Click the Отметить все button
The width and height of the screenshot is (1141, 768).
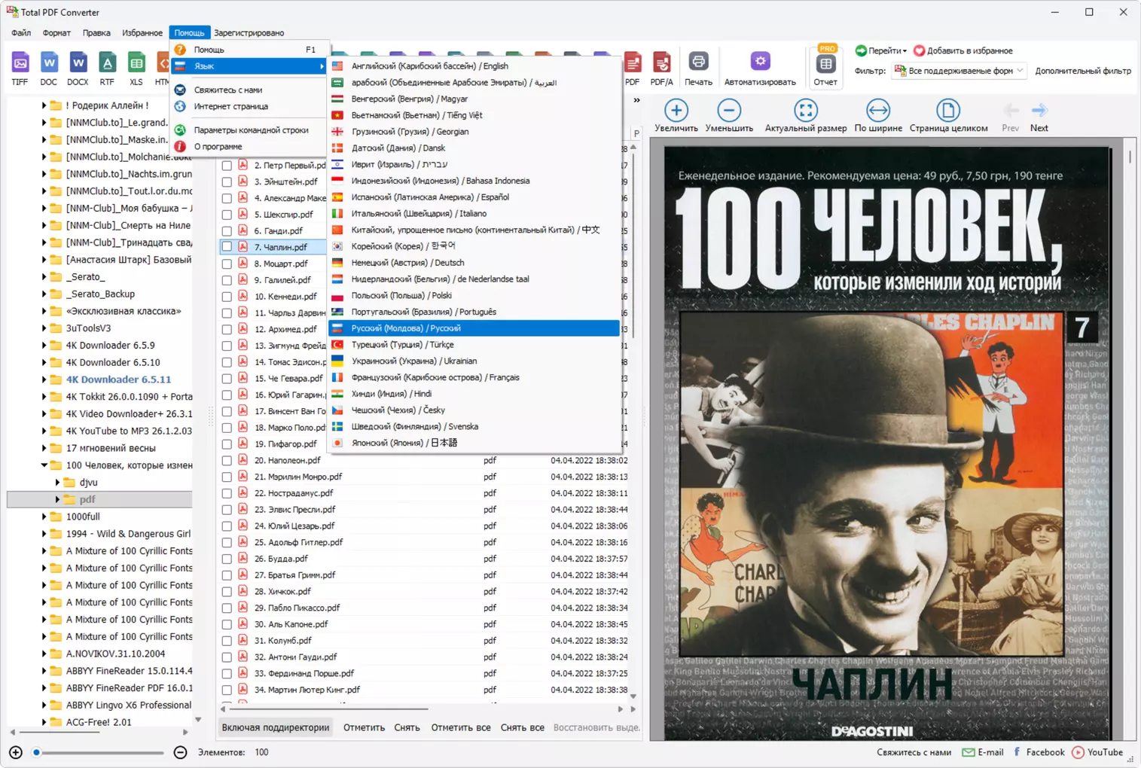[461, 727]
